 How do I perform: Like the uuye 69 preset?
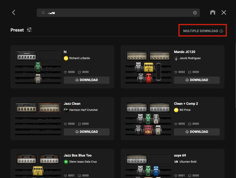(176, 176)
